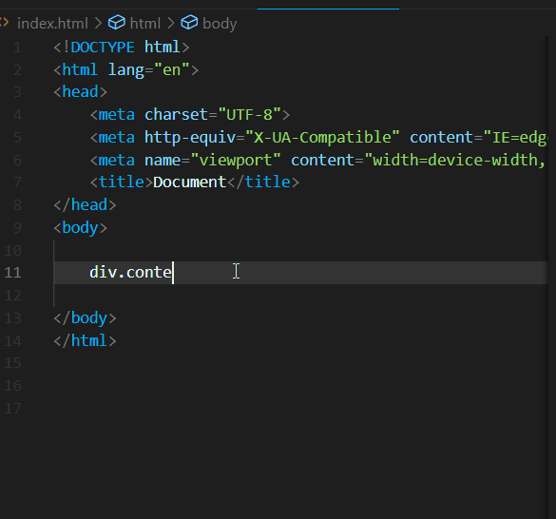Screen dimensions: 556x519
Task: Click the "IE=edg" content value on line 5
Action: tap(515, 138)
